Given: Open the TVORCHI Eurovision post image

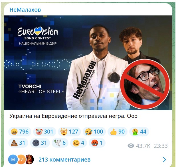Looking at the screenshot, I should point(88,63).
